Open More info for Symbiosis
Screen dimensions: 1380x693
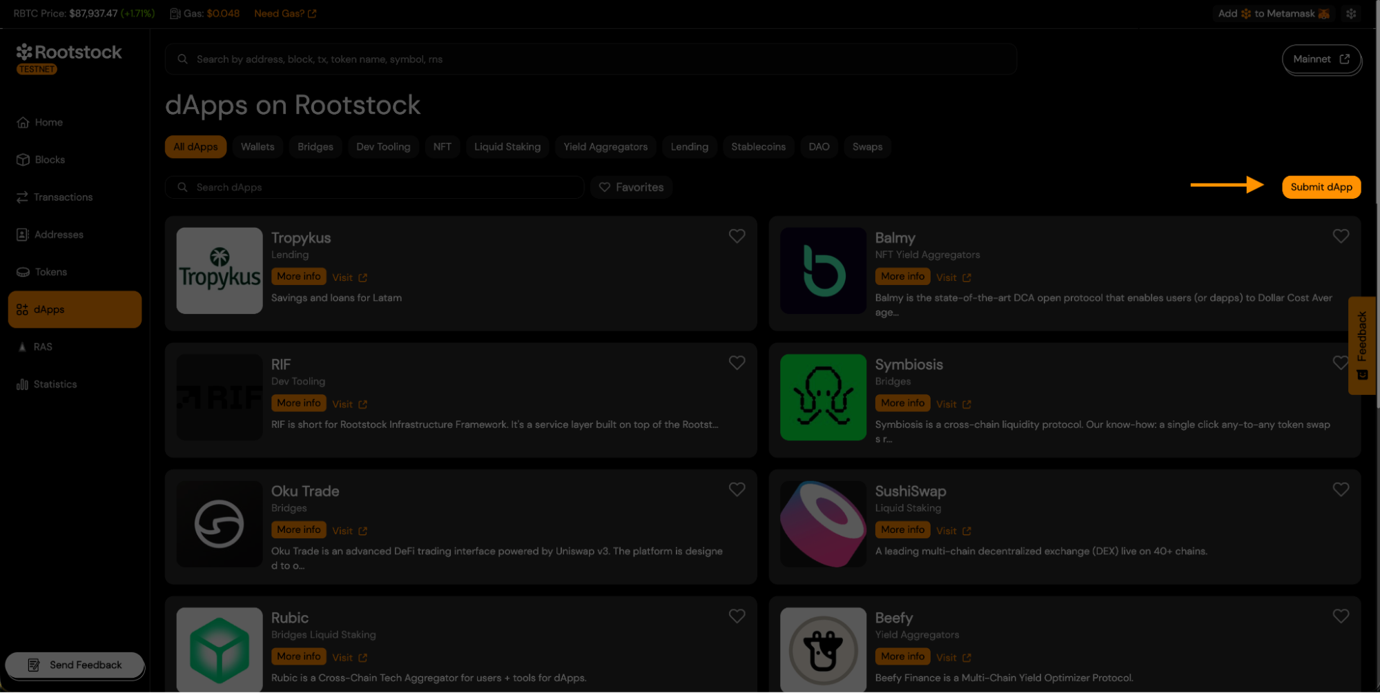pos(902,403)
